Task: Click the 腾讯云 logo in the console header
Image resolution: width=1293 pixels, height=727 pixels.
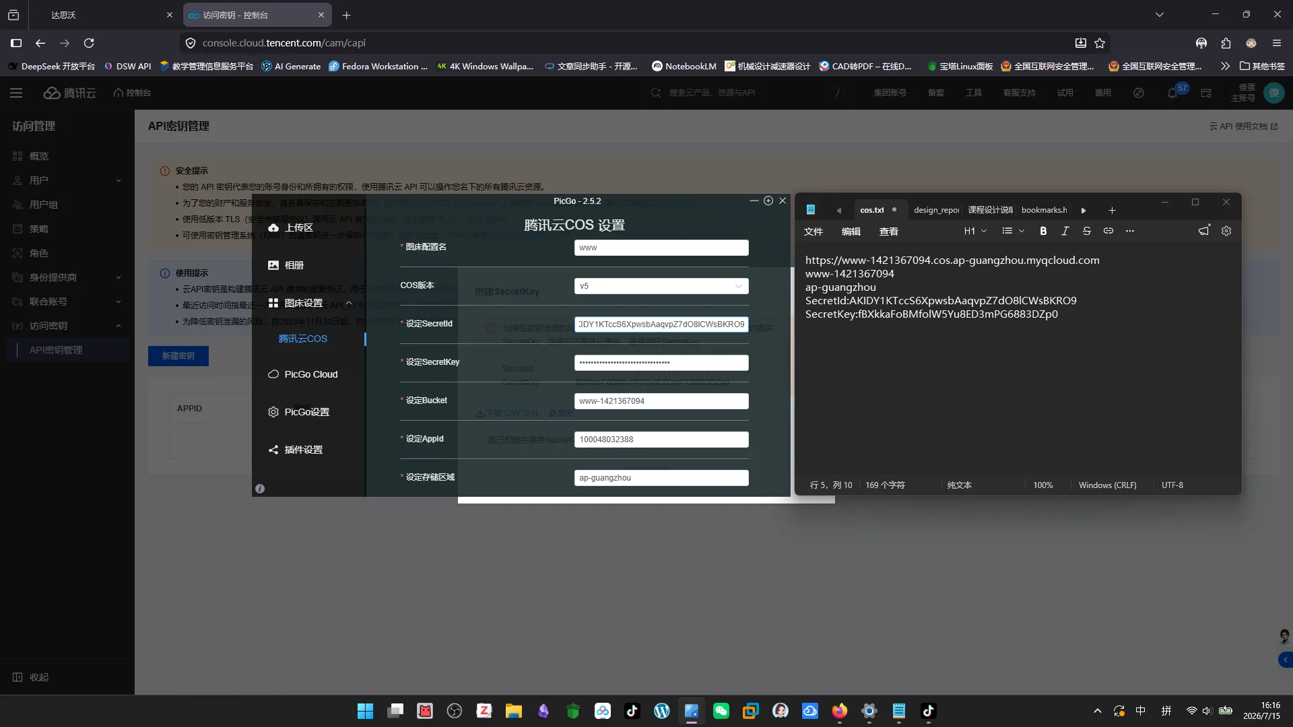Action: 70,93
